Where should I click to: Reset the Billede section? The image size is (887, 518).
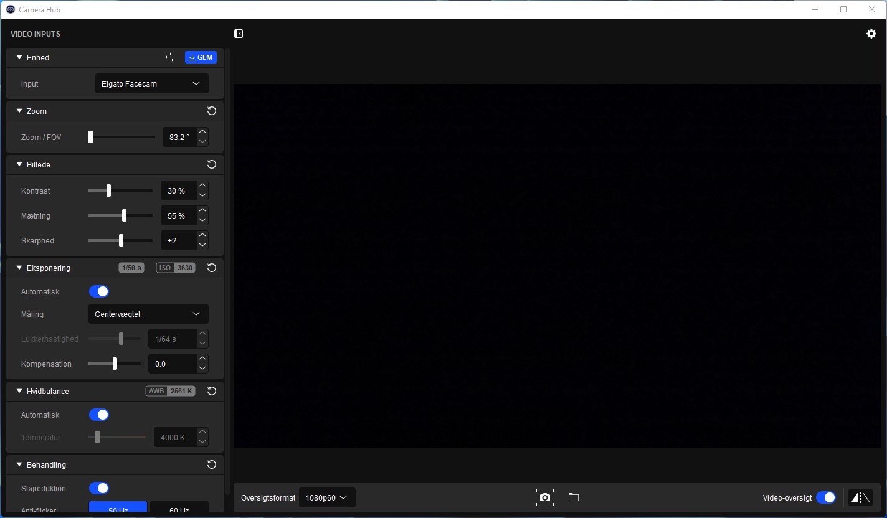pyautogui.click(x=212, y=164)
